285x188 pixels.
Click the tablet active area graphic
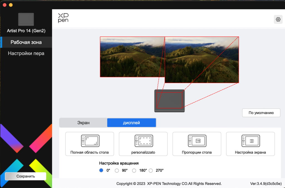169,100
